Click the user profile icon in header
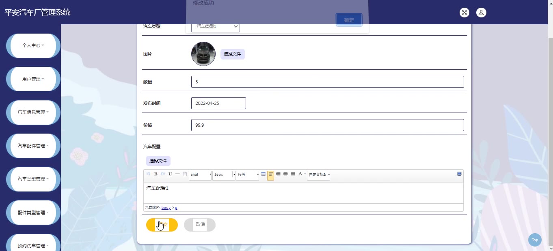Image resolution: width=553 pixels, height=251 pixels. click(481, 13)
